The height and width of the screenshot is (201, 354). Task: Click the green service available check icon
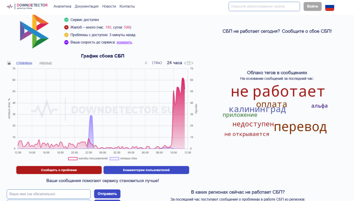[x=66, y=20]
